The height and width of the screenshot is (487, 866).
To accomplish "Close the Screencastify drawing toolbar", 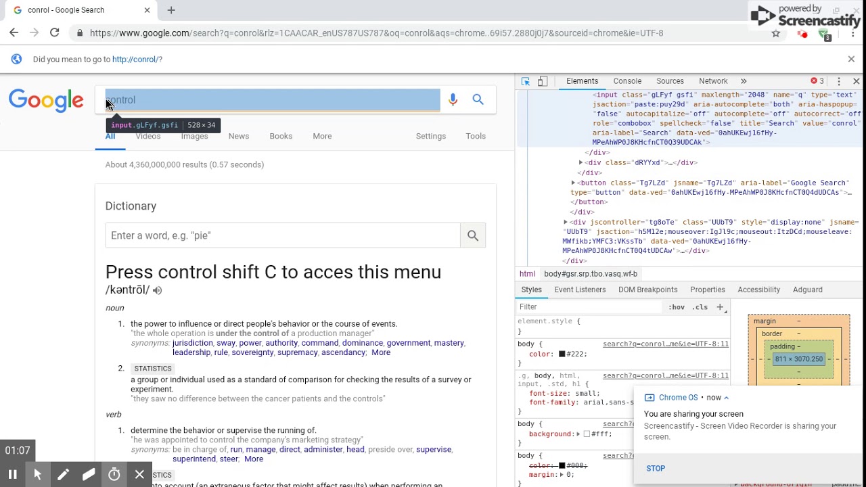I will [x=139, y=475].
